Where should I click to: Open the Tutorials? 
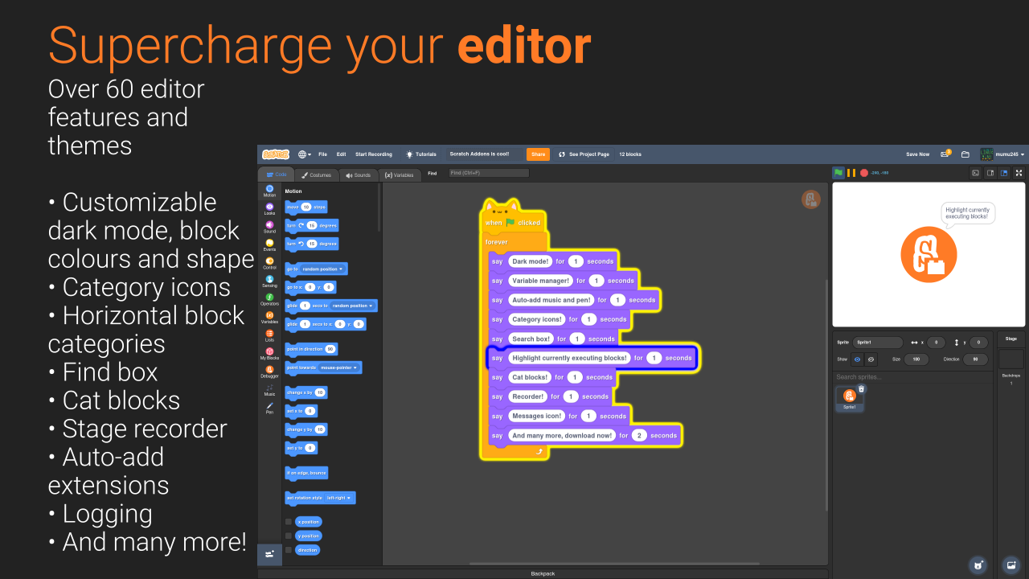pos(422,154)
